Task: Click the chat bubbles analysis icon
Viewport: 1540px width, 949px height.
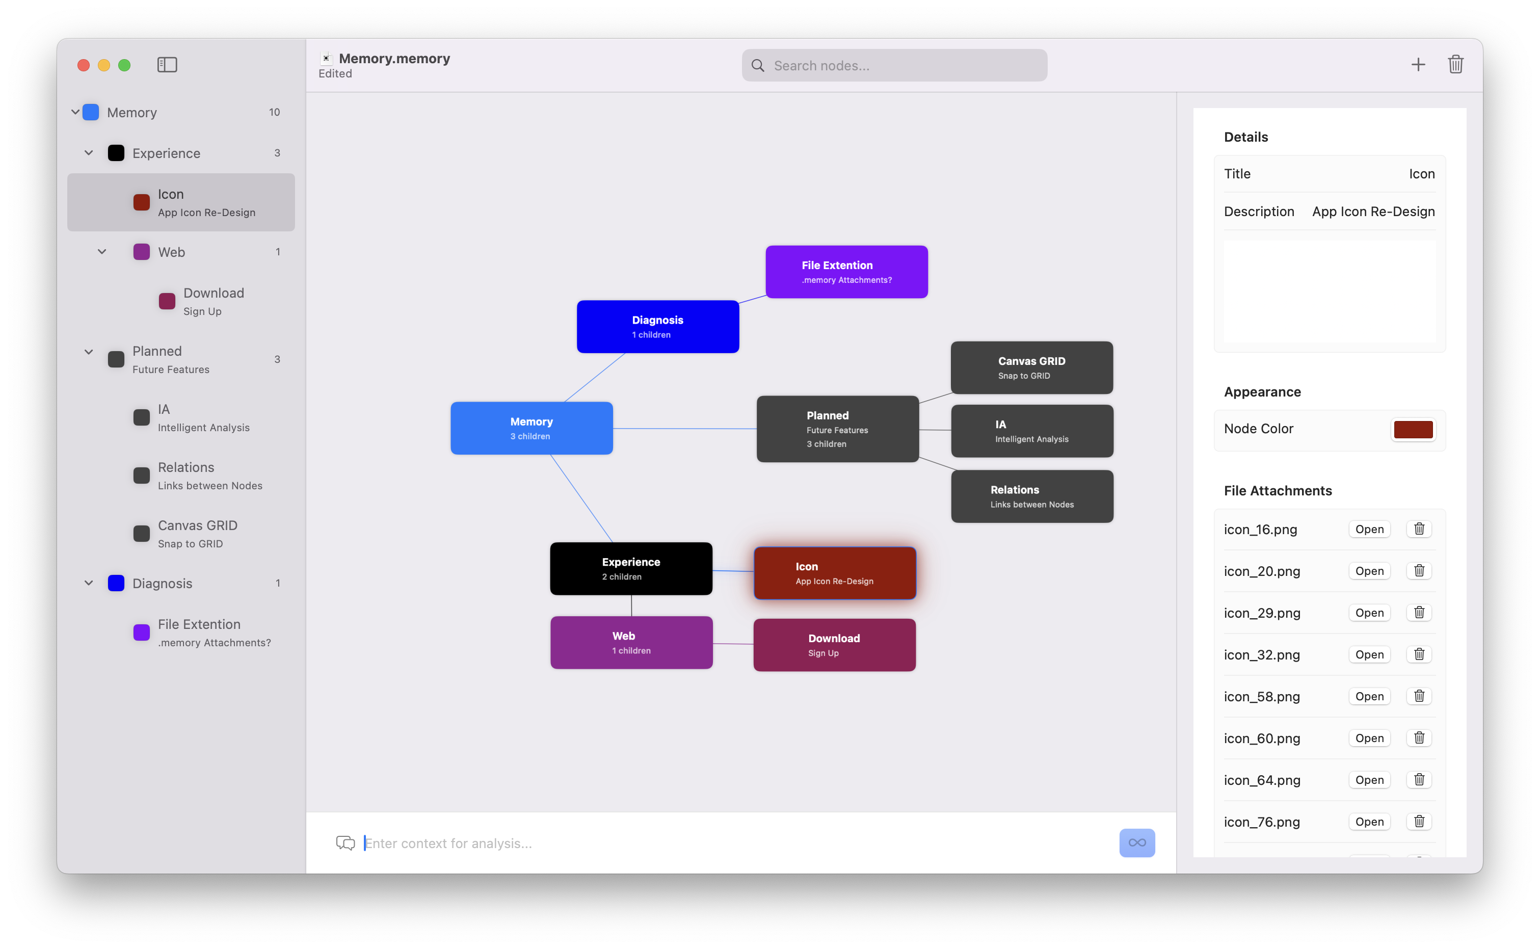Action: coord(345,843)
